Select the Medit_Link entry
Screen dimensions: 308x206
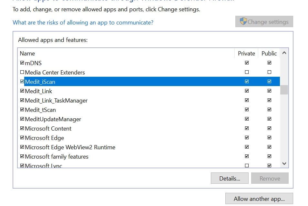pyautogui.click(x=149, y=91)
